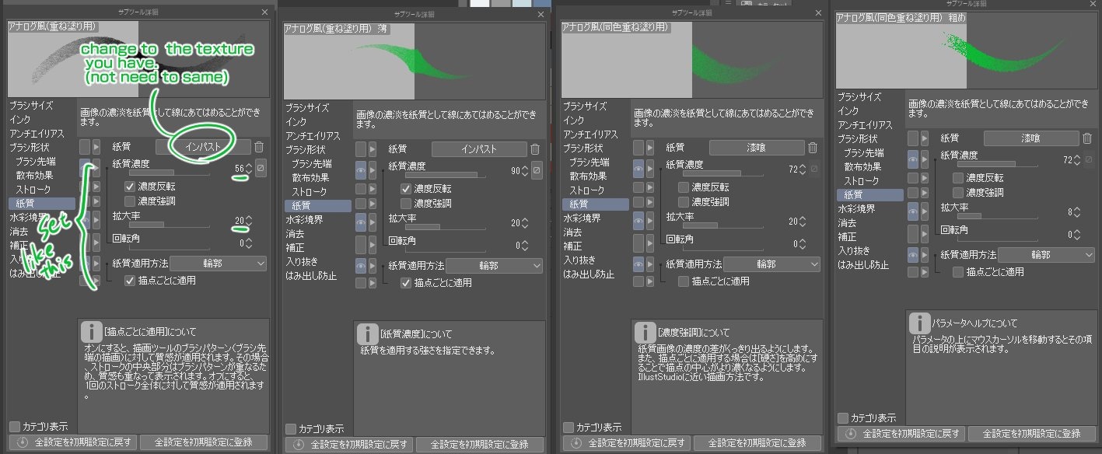Select 入り抜き category in 粗め brush panel
Image resolution: width=1102 pixels, height=454 pixels.
[x=853, y=251]
